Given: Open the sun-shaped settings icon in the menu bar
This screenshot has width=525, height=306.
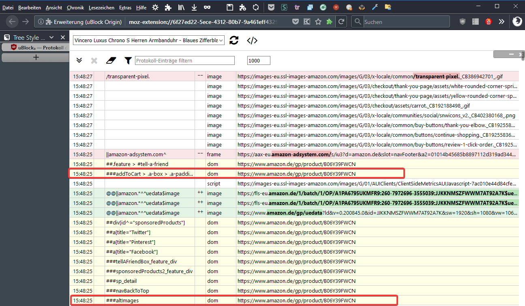Looking at the screenshot, I should 155,7.
